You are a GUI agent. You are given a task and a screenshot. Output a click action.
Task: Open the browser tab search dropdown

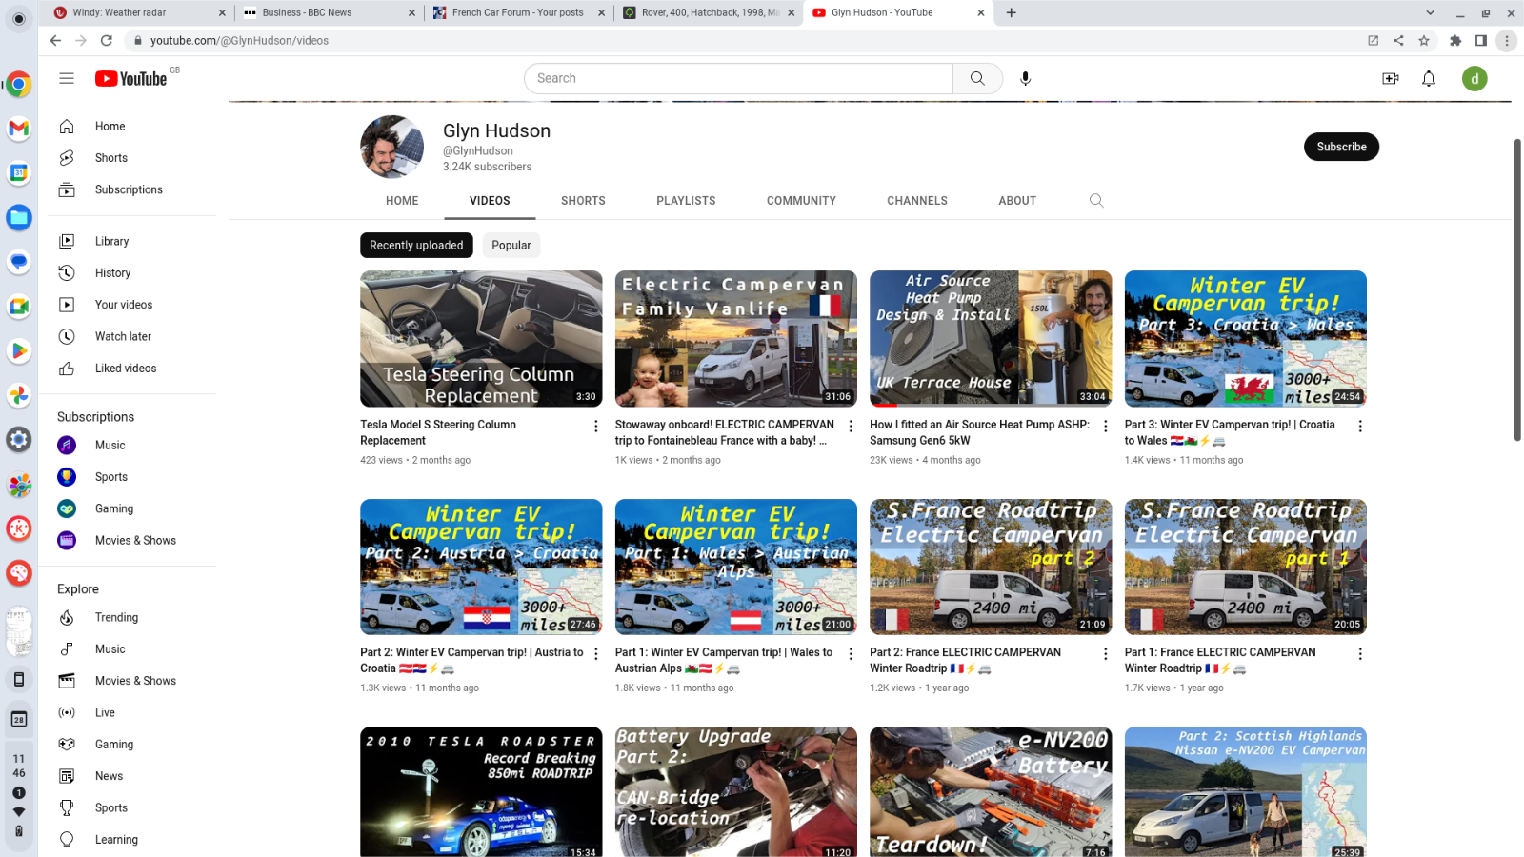tap(1430, 12)
